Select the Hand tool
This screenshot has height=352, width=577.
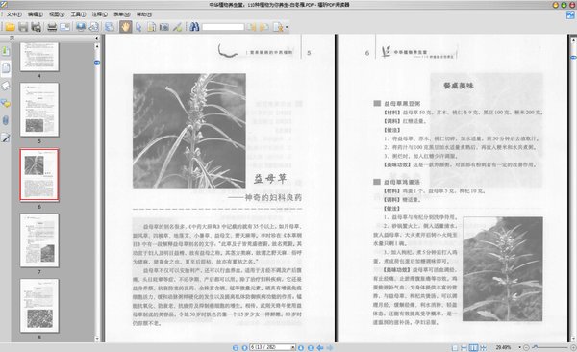(125, 27)
